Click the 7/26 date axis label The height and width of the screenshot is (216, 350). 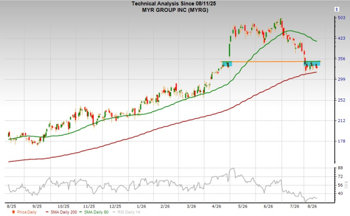(x=295, y=206)
